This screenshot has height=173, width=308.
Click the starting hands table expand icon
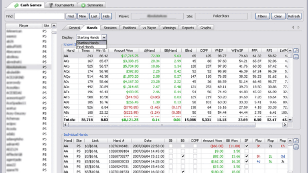click(296, 57)
